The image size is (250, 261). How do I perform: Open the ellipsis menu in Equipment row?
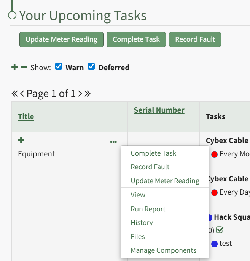pyautogui.click(x=113, y=142)
